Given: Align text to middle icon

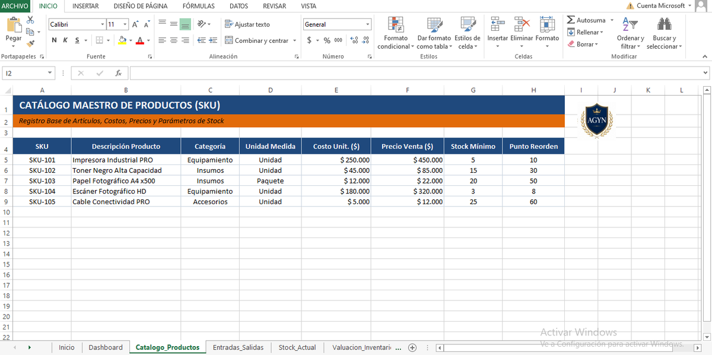Looking at the screenshot, I should [173, 24].
